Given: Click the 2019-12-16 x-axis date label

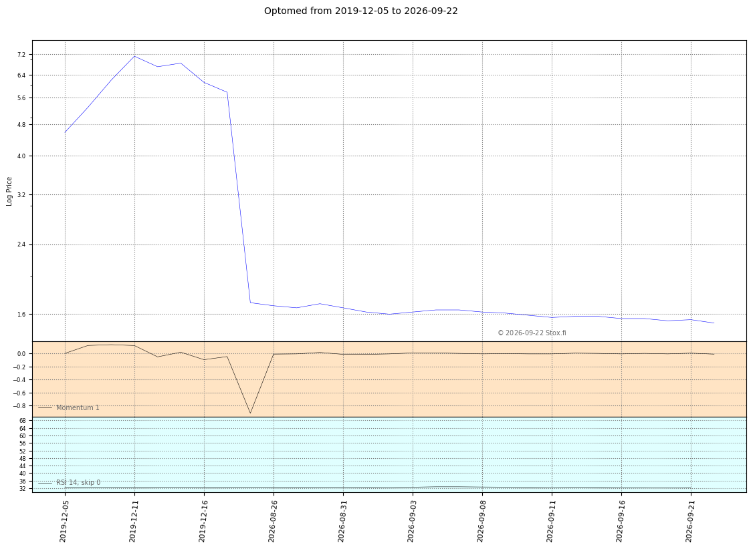Looking at the screenshot, I should point(203,521).
